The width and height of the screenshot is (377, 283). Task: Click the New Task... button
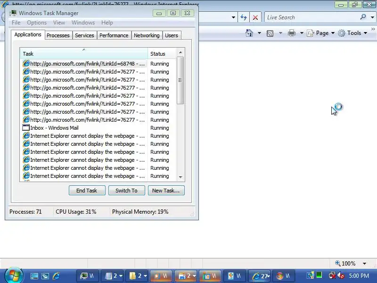166,191
